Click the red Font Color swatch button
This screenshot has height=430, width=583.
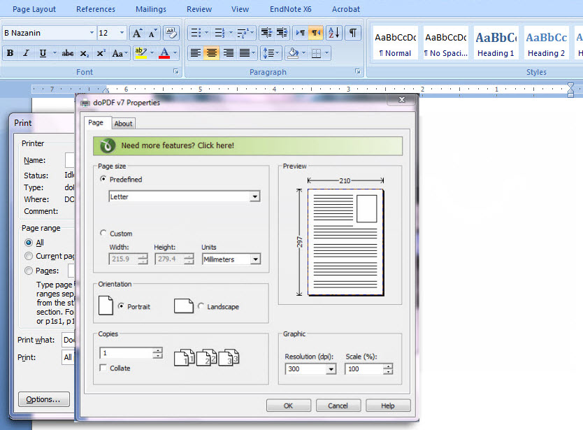pyautogui.click(x=164, y=53)
